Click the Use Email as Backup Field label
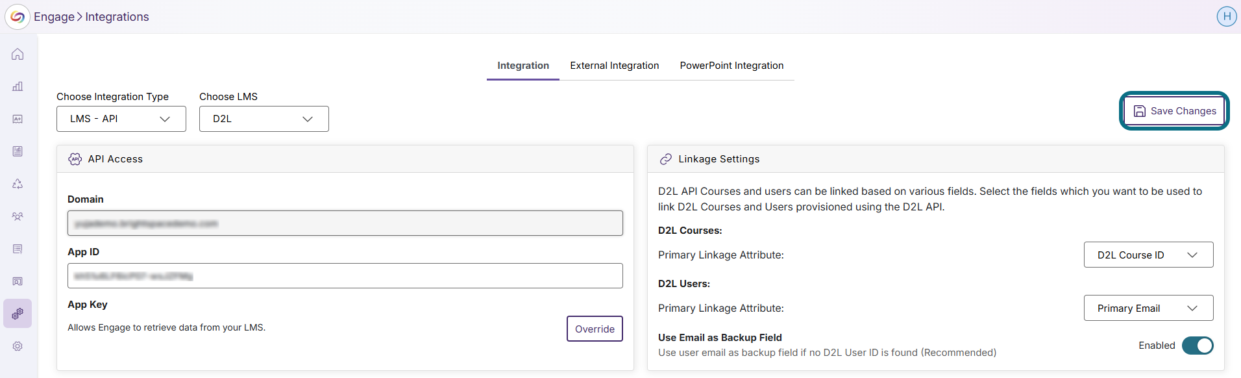 [720, 338]
